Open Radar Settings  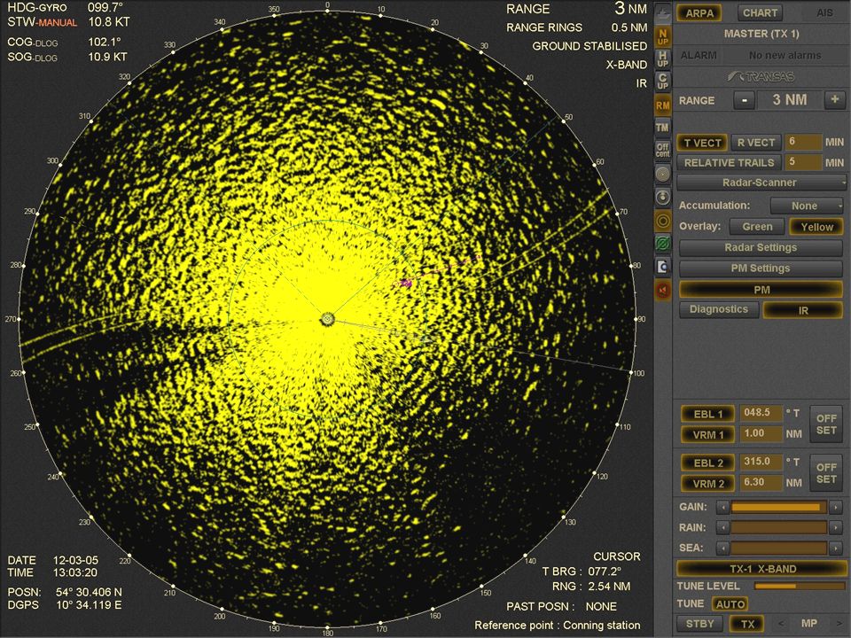(761, 247)
